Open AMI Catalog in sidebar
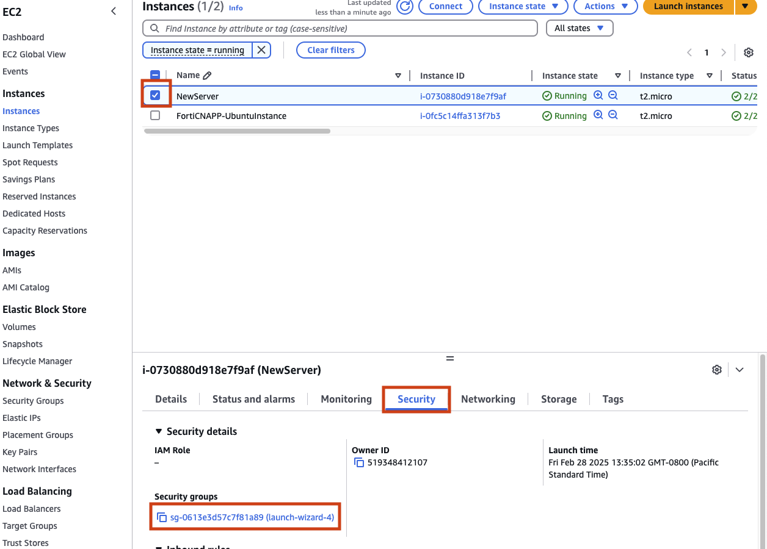Image resolution: width=767 pixels, height=549 pixels. click(26, 287)
